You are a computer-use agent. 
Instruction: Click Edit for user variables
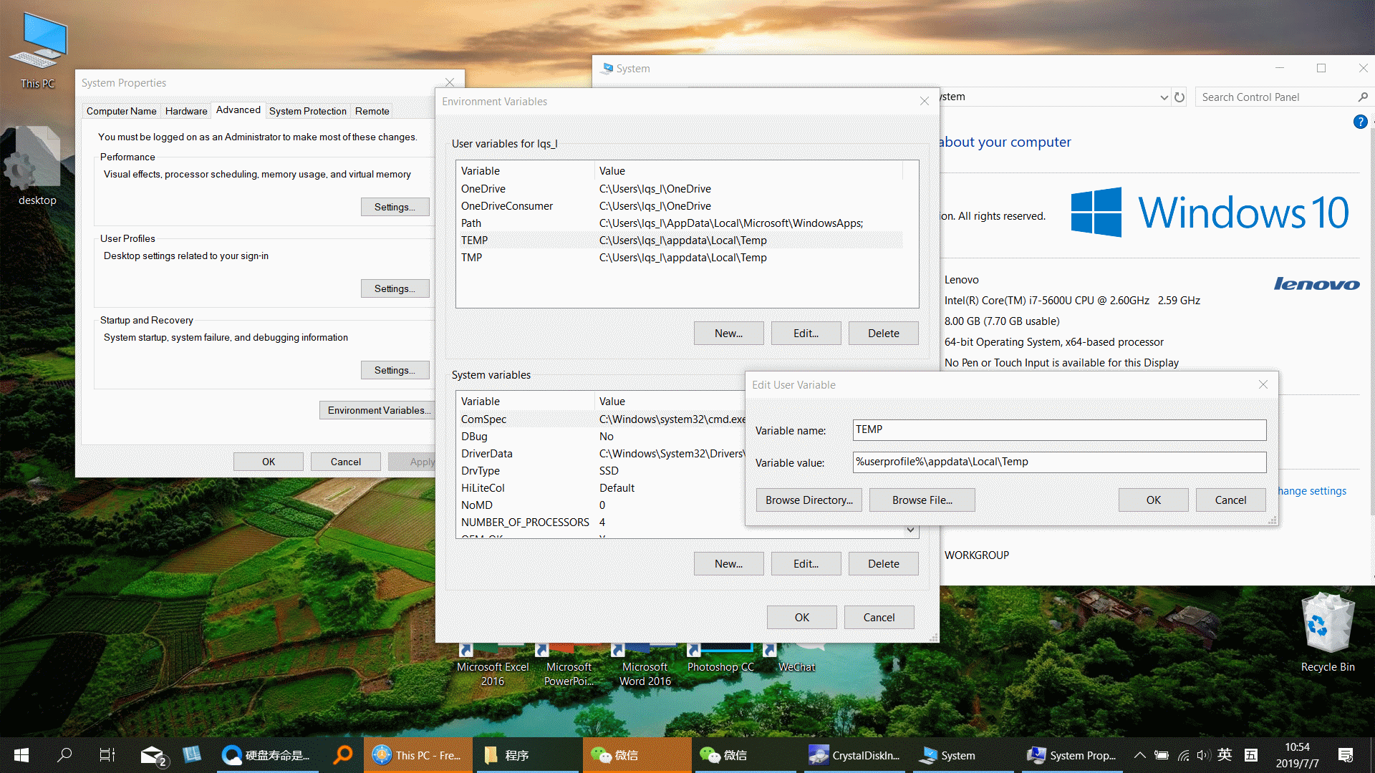pos(806,334)
